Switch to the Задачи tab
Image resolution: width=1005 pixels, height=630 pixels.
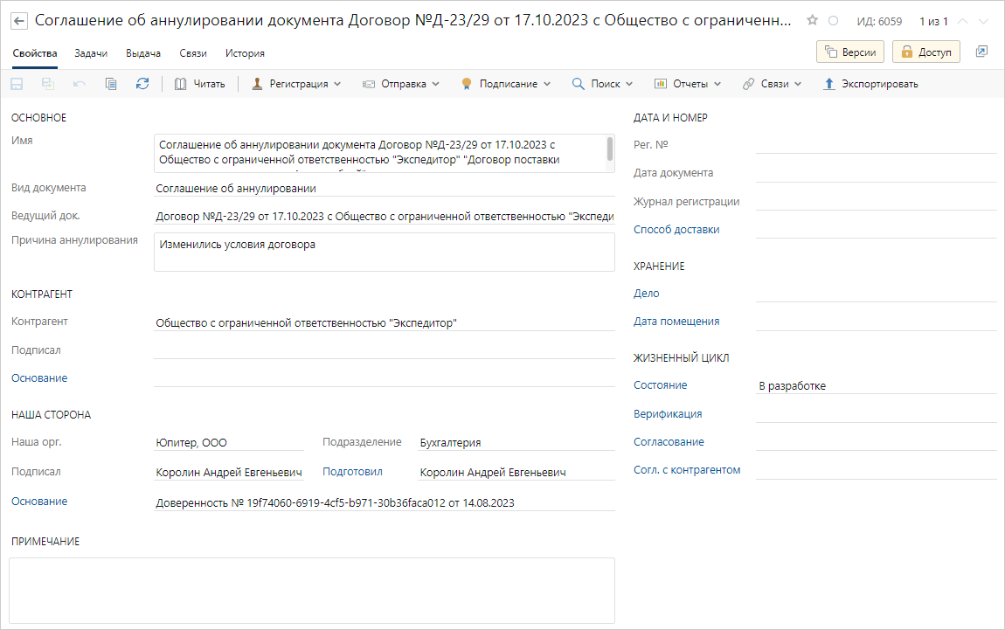[x=91, y=53]
